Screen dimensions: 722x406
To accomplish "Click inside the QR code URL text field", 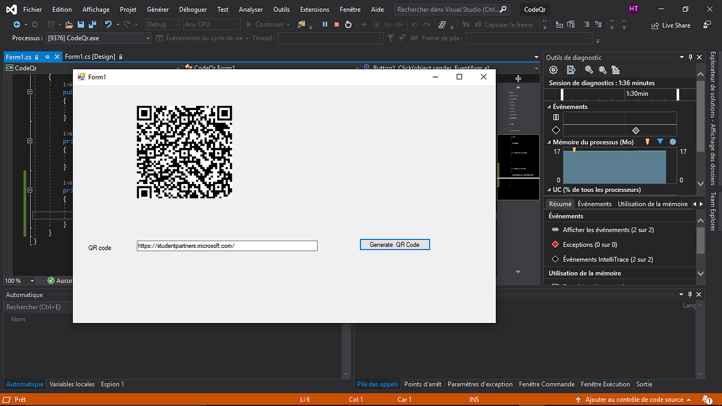I will 227,245.
